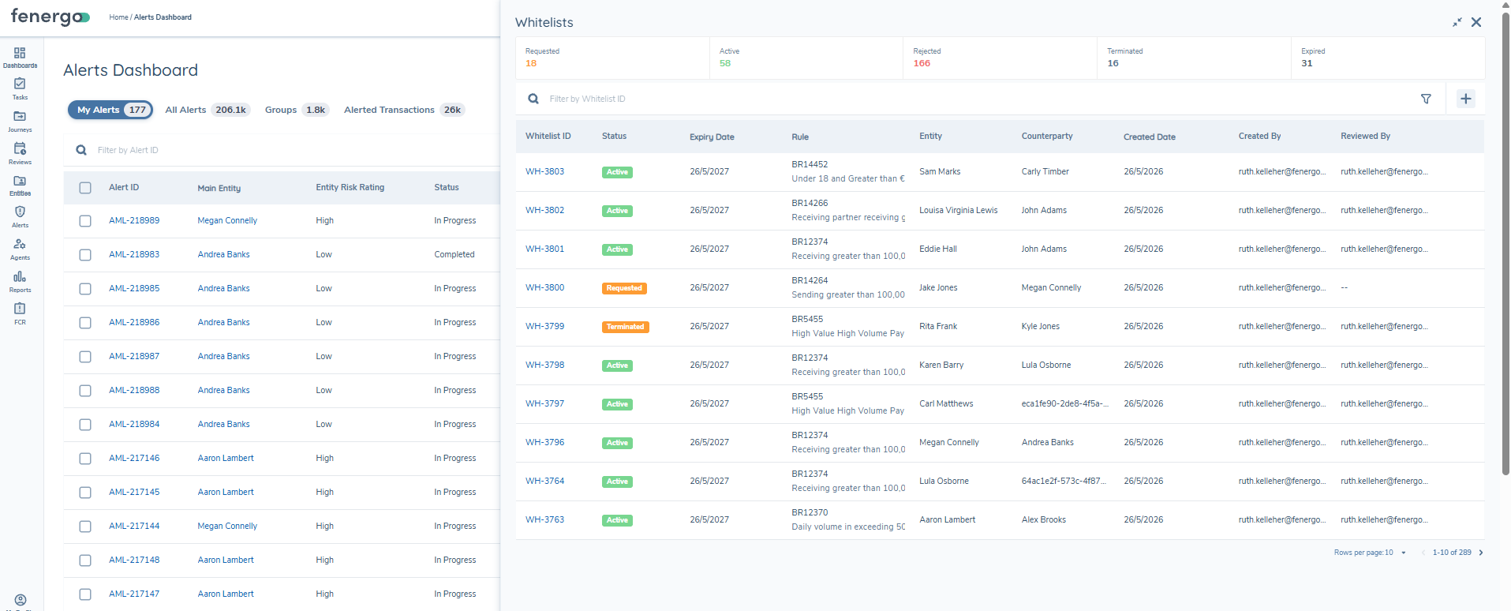Screen dimensions: 1511x611
Task: Click the Terminated status badge of WH-3799
Action: point(625,327)
